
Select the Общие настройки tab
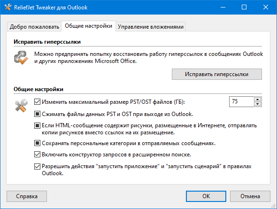[x=88, y=26]
